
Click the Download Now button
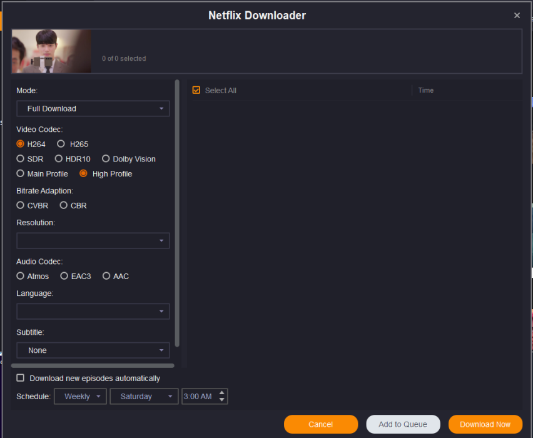point(485,424)
